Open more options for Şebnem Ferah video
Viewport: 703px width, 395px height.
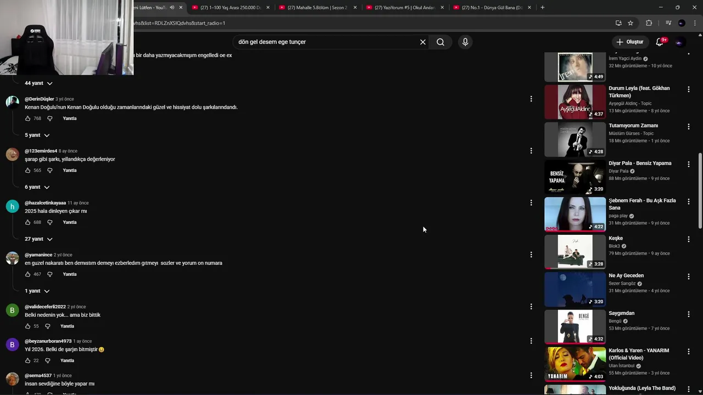(x=688, y=201)
